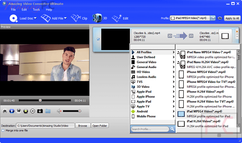The height and width of the screenshot is (143, 242).
Task: Open profile settings gear icon
Action: click(x=220, y=18)
